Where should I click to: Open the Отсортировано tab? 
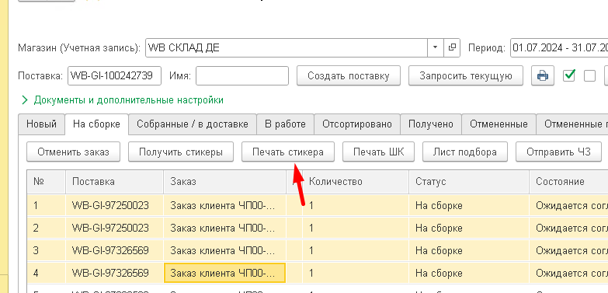coord(357,124)
